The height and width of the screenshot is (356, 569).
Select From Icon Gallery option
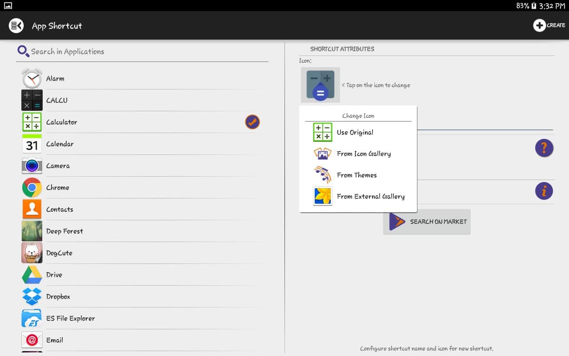coord(363,154)
